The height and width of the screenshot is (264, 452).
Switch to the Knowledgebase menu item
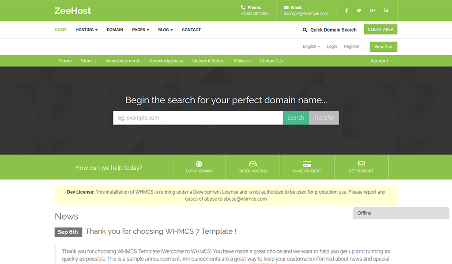166,61
